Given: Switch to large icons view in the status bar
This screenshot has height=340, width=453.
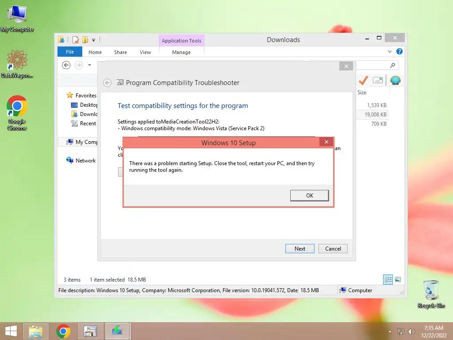Looking at the screenshot, I should coord(398,279).
